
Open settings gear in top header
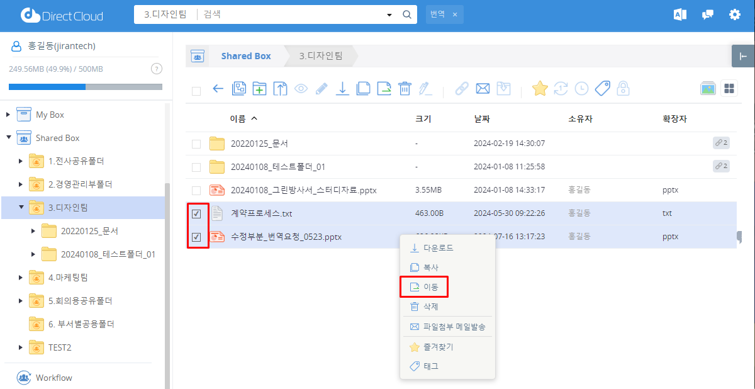click(734, 14)
